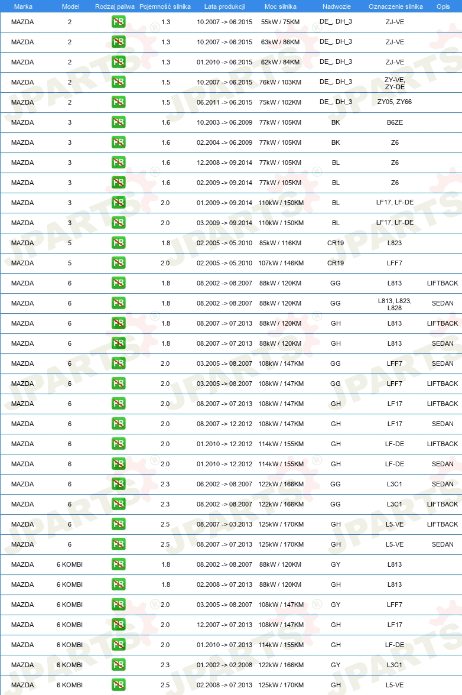This screenshot has width=462, height=695.
Task: Click fuel icon in row dated 03.2009 -> 09.2014
Action: pos(118,222)
